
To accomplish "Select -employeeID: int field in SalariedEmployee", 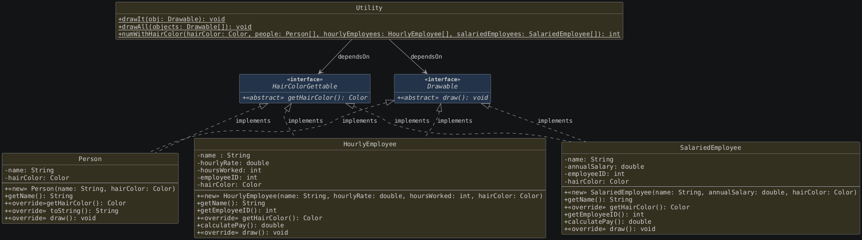I will 594,174.
